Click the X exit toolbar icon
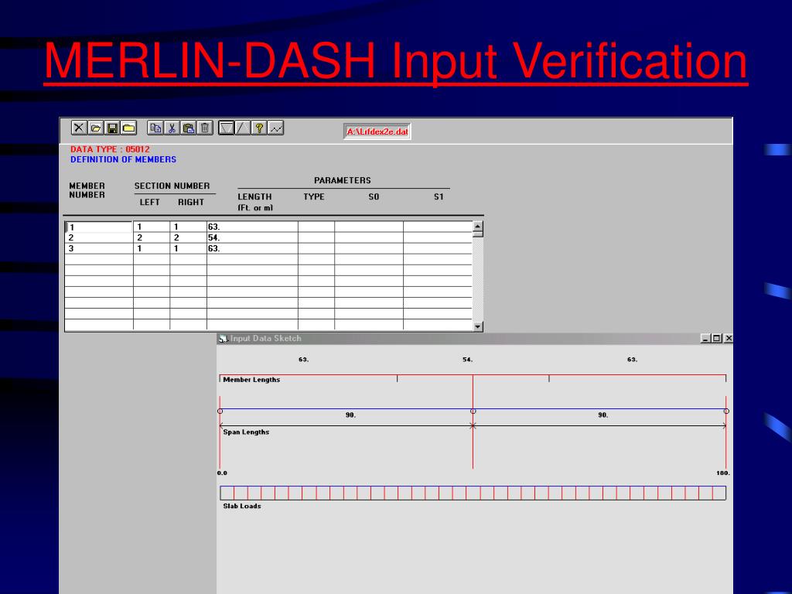 [x=79, y=128]
